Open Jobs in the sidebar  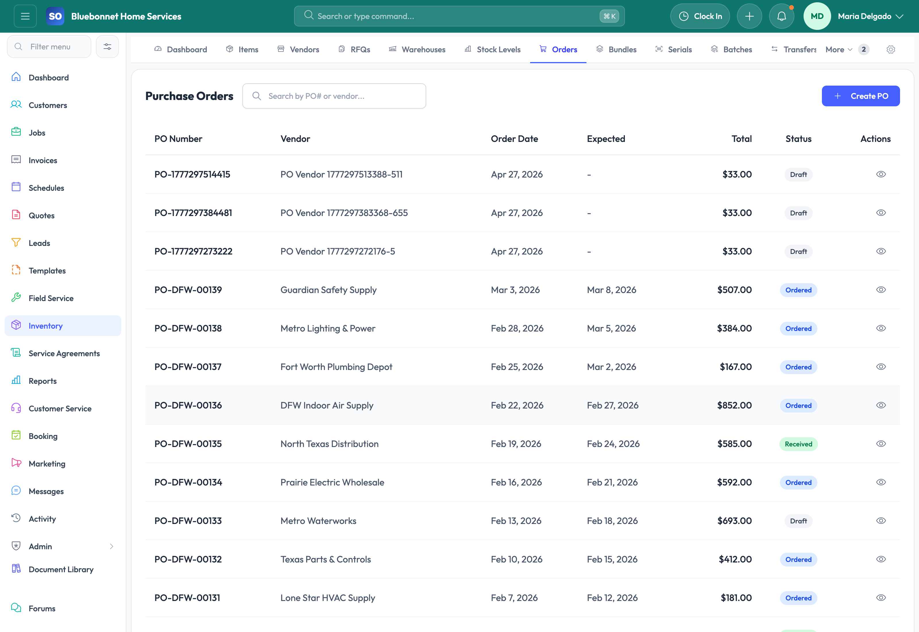point(63,133)
